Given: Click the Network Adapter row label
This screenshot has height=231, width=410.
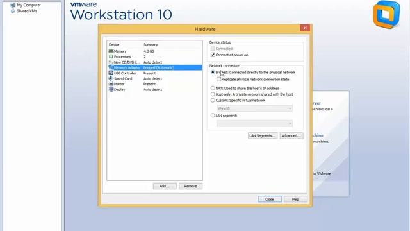Looking at the screenshot, I should [127, 67].
